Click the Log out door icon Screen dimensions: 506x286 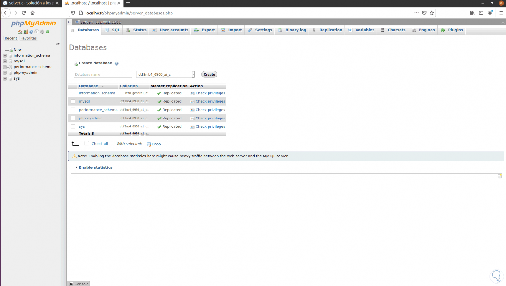[x=26, y=32]
